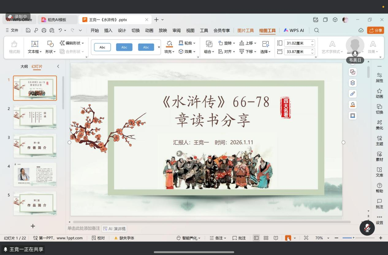This screenshot has height=255, width=388.
Task: Click the print icon in quick toolbar
Action: (x=44, y=30)
